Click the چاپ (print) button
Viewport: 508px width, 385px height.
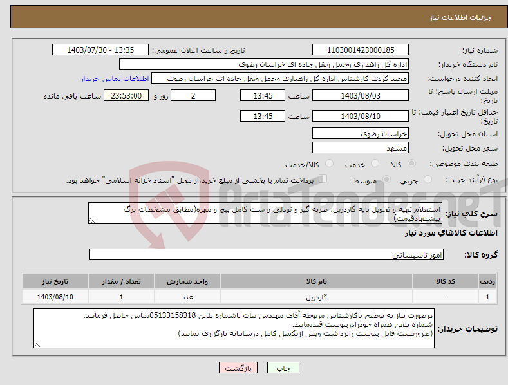[x=283, y=368]
